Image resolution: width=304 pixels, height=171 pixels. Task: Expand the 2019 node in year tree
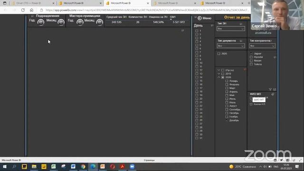[218, 74]
